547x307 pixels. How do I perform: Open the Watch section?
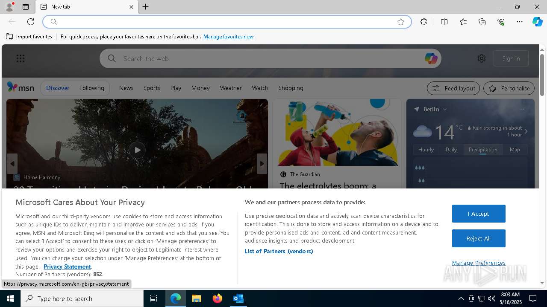(260, 88)
